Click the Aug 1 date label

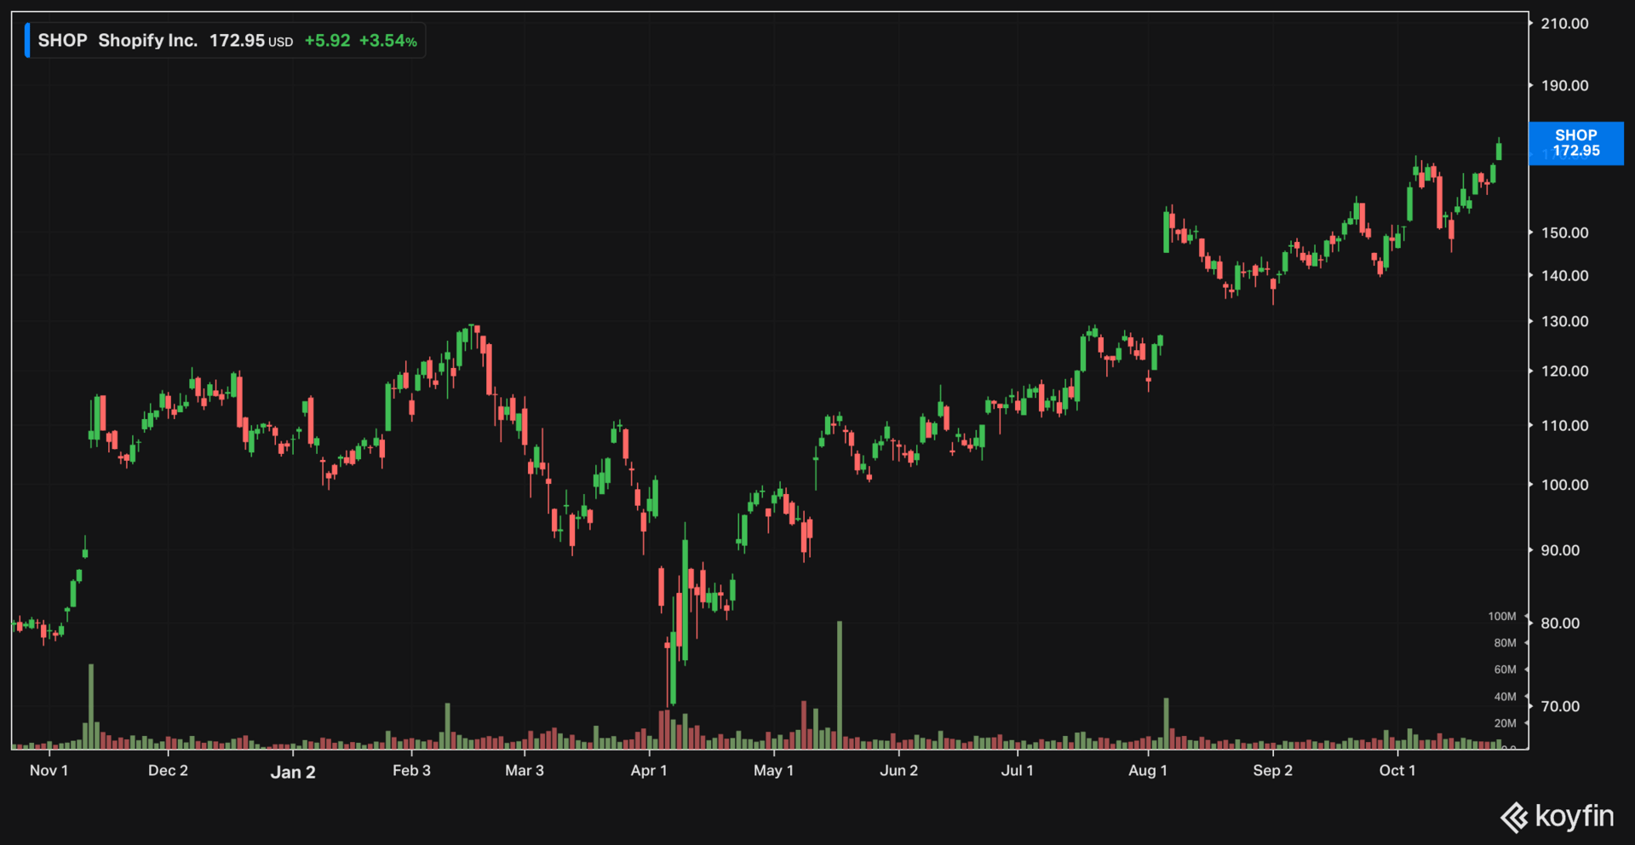(x=1147, y=771)
